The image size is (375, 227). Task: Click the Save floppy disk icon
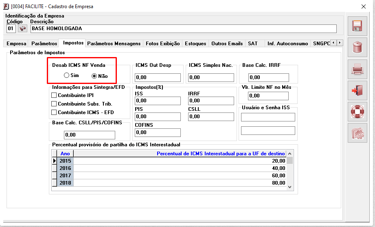coord(357,26)
